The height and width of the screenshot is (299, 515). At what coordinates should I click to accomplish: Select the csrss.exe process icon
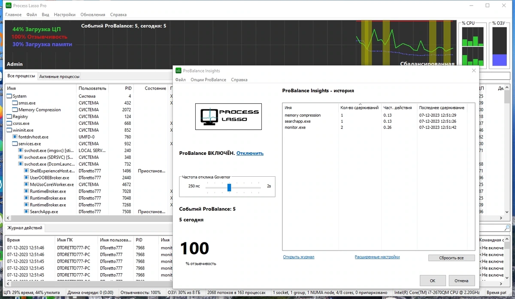pos(9,123)
